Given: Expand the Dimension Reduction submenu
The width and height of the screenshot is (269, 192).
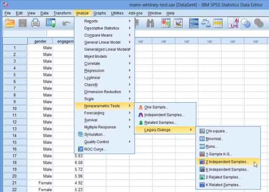Looking at the screenshot, I should tap(105, 92).
